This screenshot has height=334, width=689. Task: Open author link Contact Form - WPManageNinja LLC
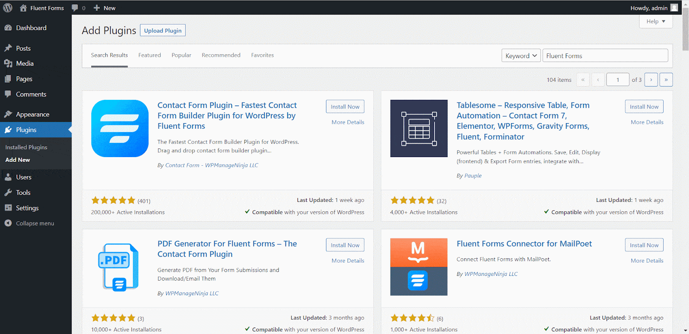pos(212,165)
